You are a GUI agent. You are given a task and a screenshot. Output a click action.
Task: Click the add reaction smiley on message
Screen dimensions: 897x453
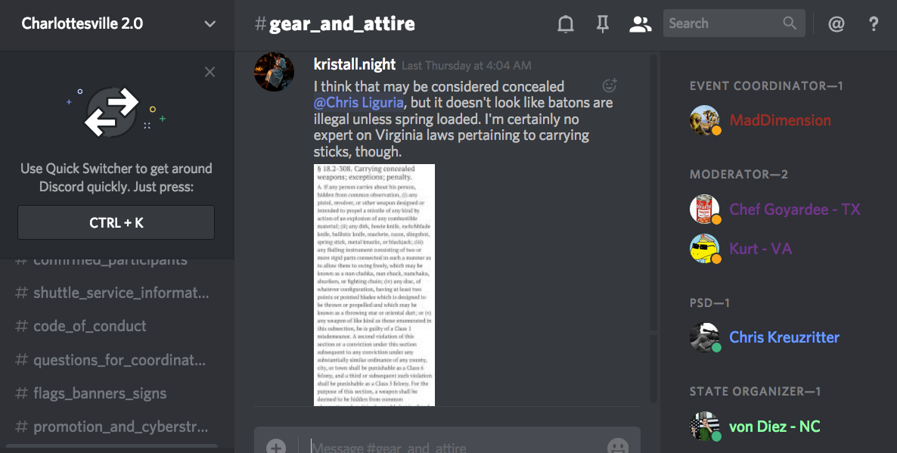click(x=610, y=85)
